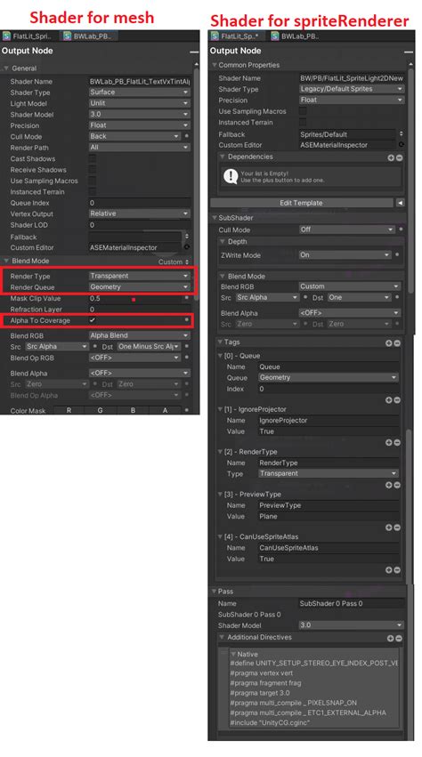
Task: Click the Mask Clip Value field
Action: click(x=134, y=299)
